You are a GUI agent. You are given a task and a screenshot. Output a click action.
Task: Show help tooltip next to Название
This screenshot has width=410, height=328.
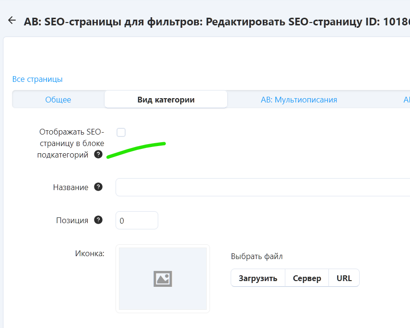click(x=98, y=187)
